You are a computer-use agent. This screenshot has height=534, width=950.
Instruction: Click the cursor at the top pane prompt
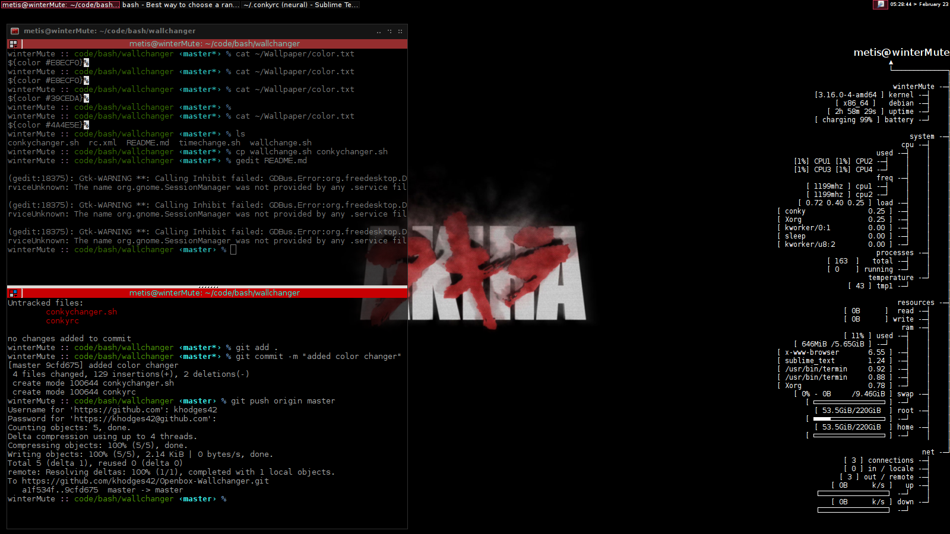click(x=233, y=250)
